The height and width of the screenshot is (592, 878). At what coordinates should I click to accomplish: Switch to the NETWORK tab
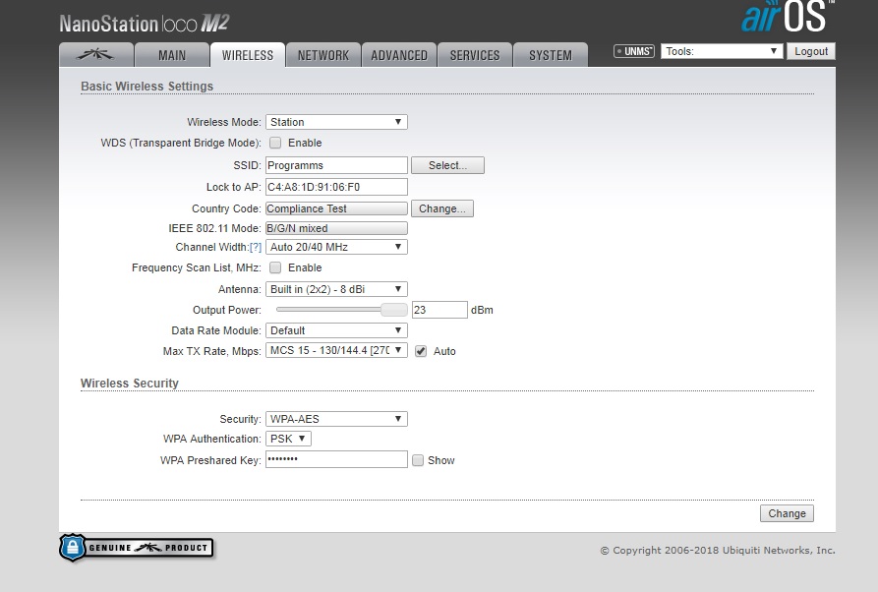coord(323,55)
